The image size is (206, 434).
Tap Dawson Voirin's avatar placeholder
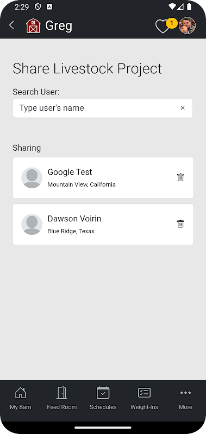(x=32, y=224)
